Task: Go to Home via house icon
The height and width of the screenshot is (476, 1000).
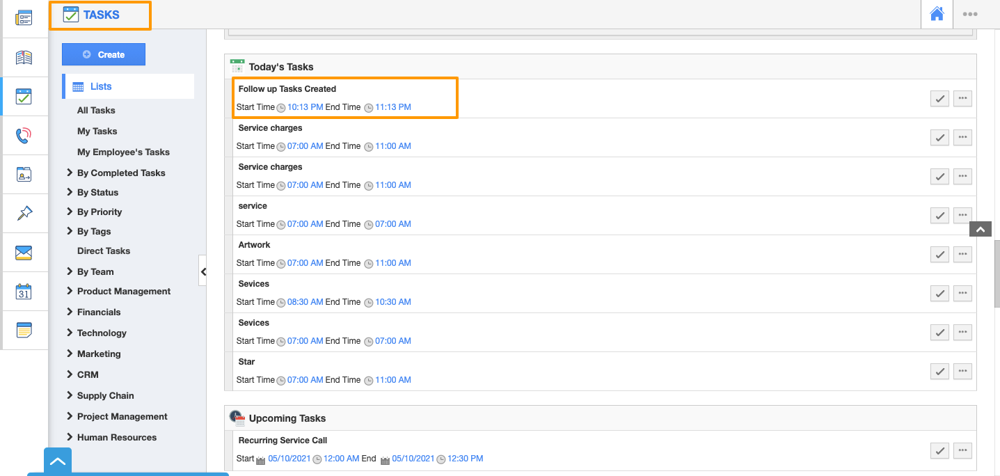Action: tap(937, 14)
